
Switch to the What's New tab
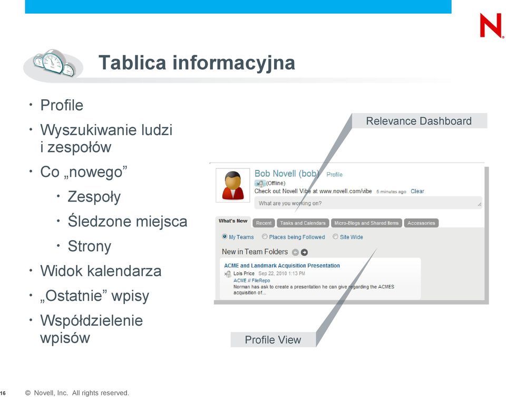point(233,221)
